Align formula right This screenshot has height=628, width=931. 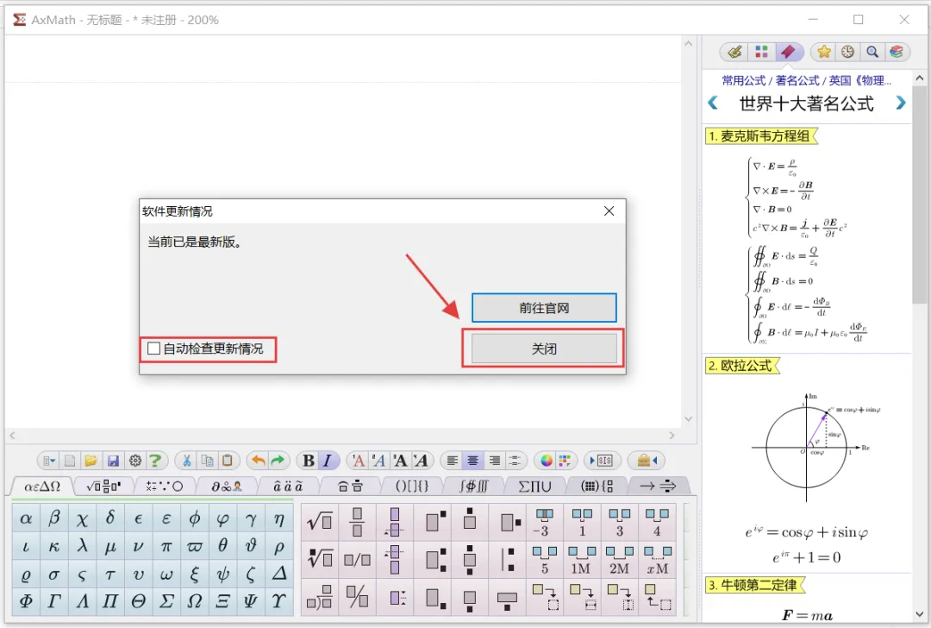494,461
